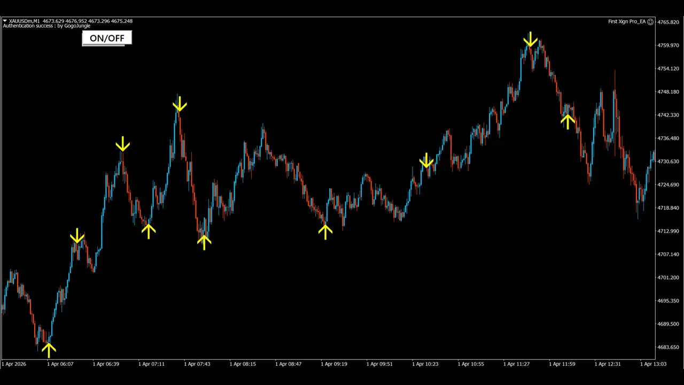Click price level 4742.330 on the axis

coord(669,115)
